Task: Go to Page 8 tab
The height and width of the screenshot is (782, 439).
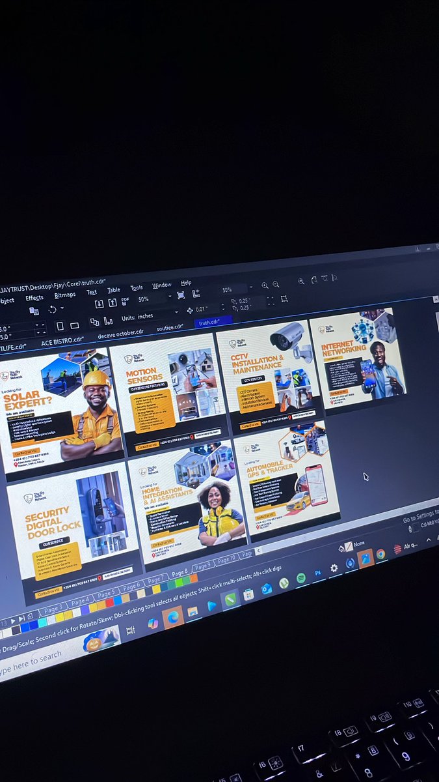Action: pyautogui.click(x=180, y=573)
